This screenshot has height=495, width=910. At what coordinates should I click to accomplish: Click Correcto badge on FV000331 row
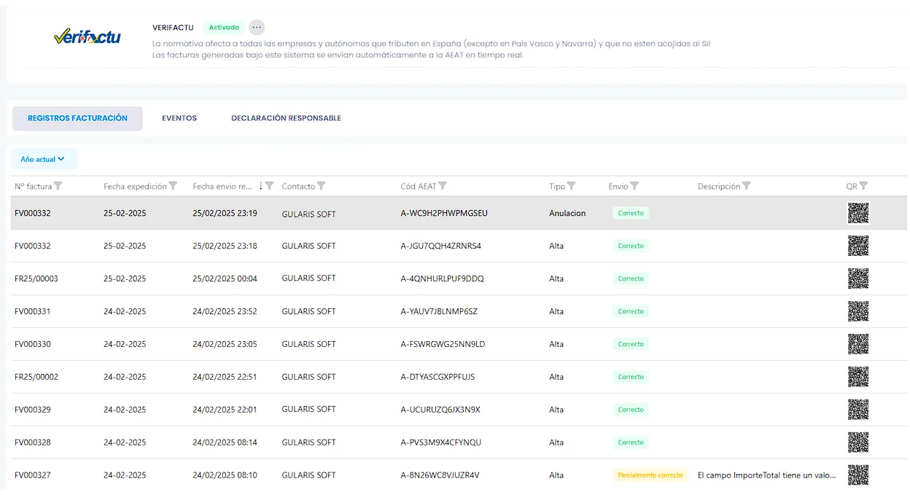coord(631,311)
